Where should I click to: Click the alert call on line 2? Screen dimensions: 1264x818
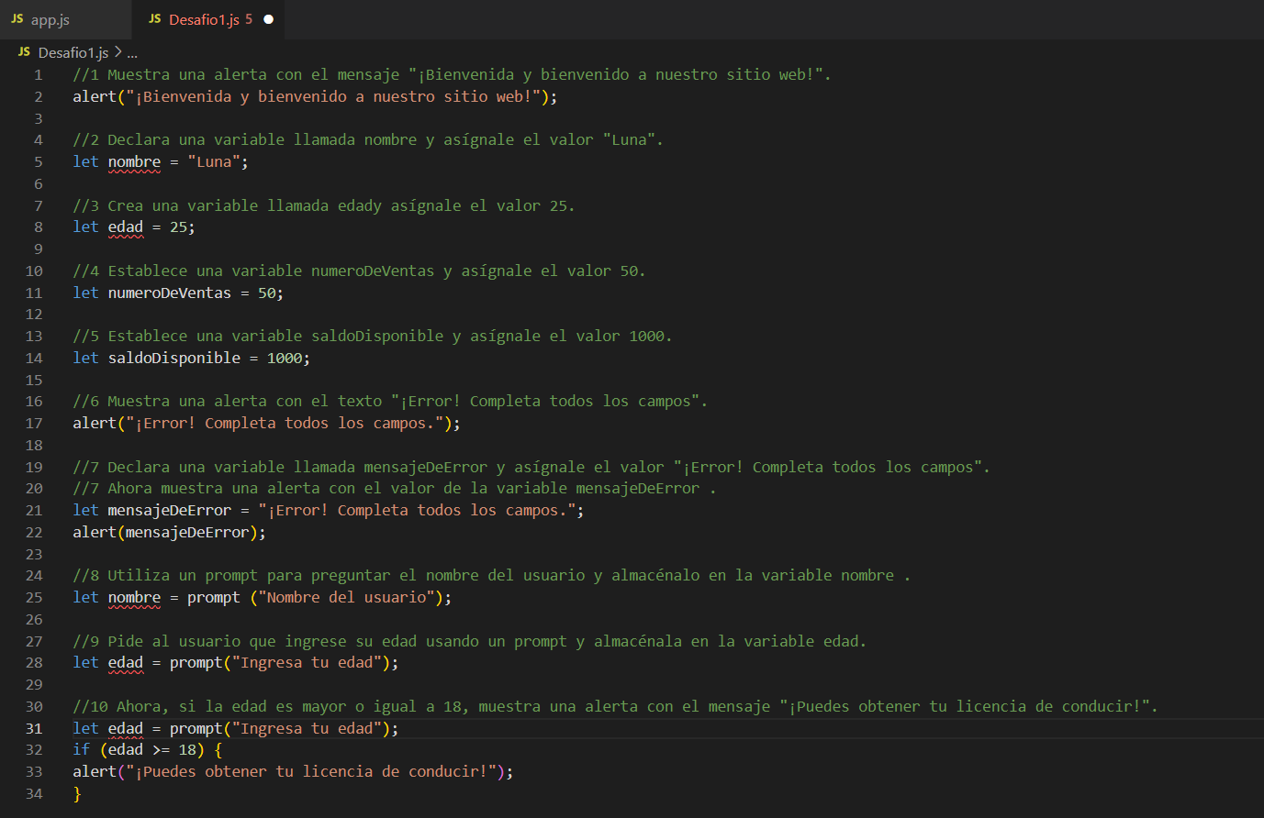(x=315, y=96)
